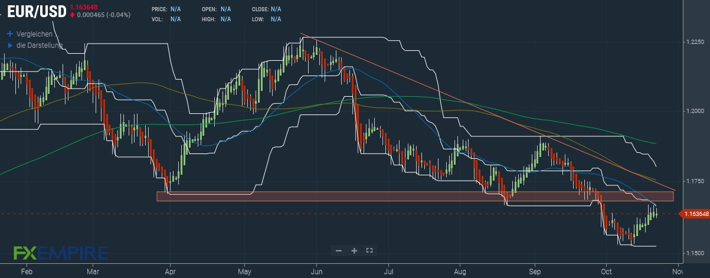Click the CLOSE N/A value
Screen dimensions: 710x278
(x=276, y=9)
